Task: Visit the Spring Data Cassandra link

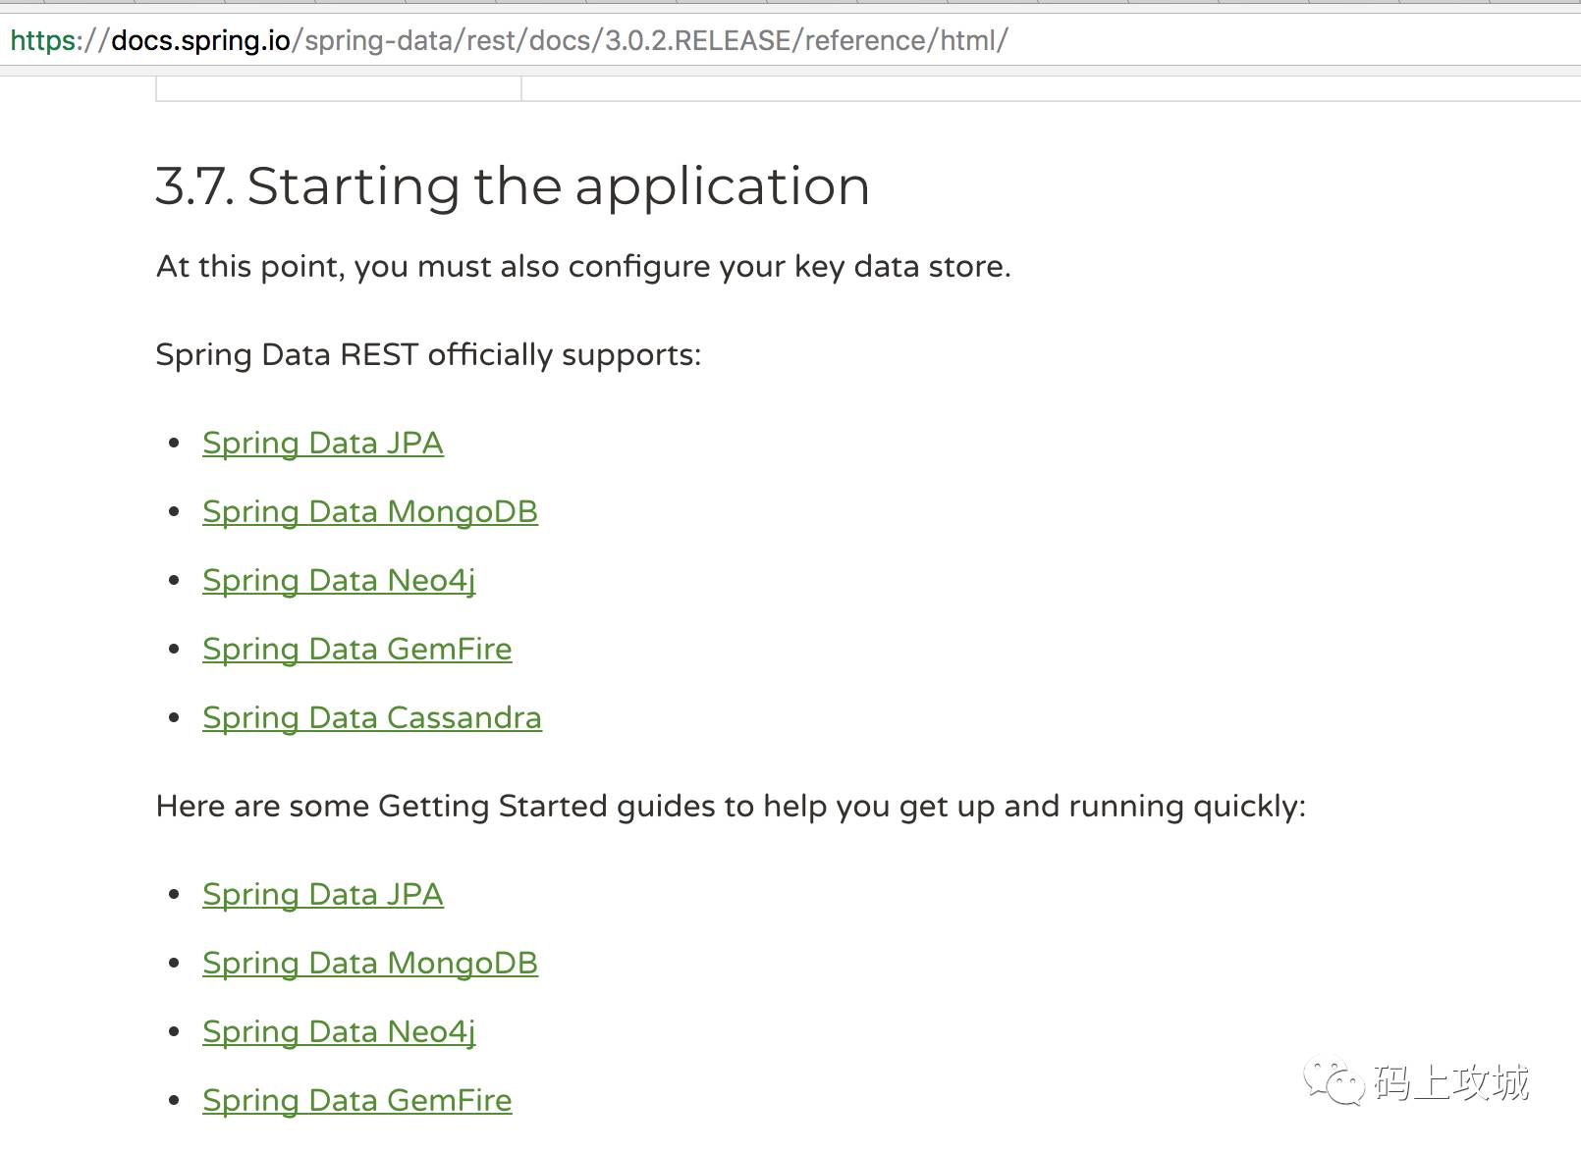Action: click(371, 718)
